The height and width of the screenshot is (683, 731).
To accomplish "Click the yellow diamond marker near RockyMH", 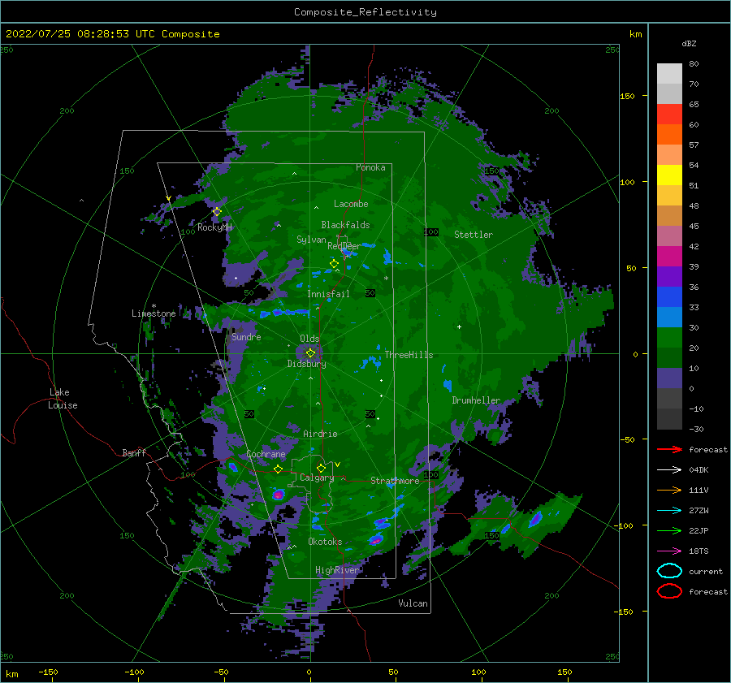I will (x=217, y=212).
